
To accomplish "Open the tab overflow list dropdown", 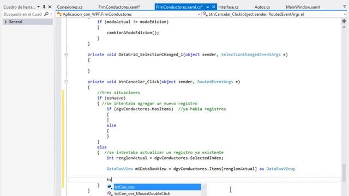I will coord(344,7).
